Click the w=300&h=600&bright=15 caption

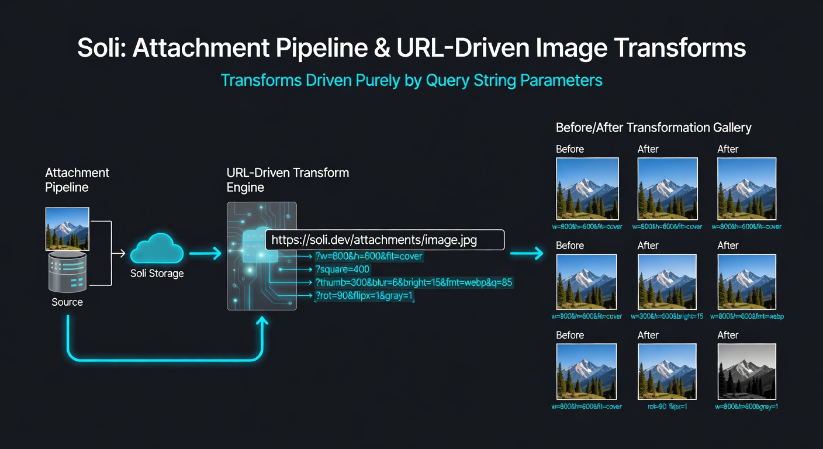(x=667, y=316)
